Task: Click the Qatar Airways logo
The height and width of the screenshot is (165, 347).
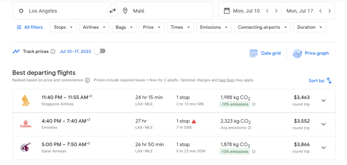Action: click(26, 147)
